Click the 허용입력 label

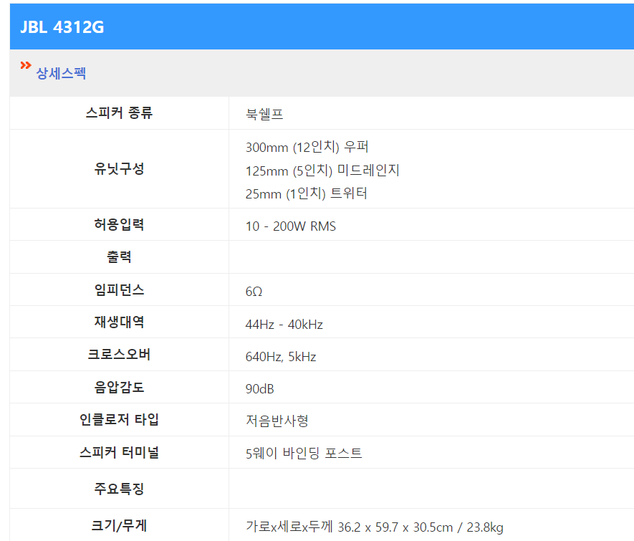120,224
